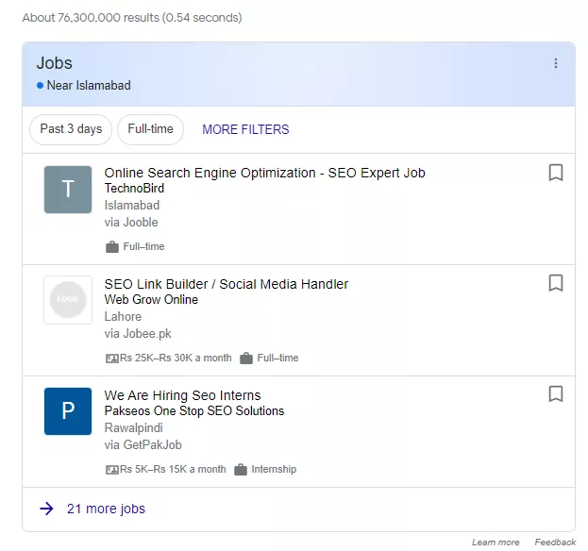The height and width of the screenshot is (551, 588).
Task: Open Online Search Engine Optimization job title
Action: pos(265,173)
